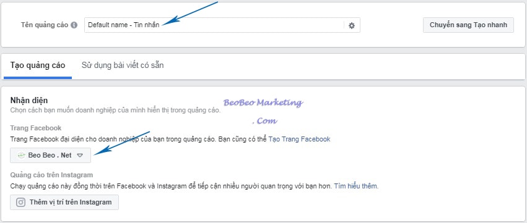This screenshot has height=223, width=527.
Task: Click text starting Chọn cách bạn muốn doanh nghiệp
Action: [115, 110]
